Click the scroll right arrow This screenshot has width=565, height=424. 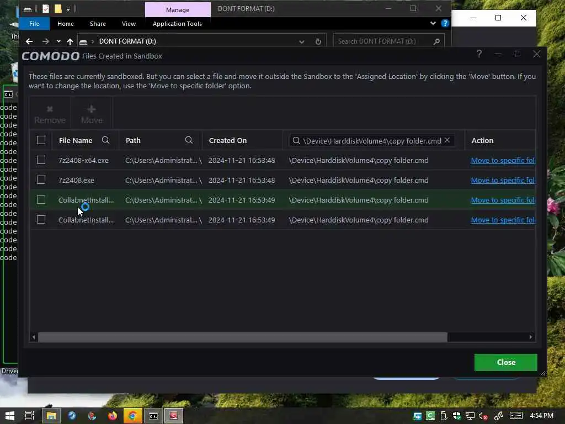531,337
